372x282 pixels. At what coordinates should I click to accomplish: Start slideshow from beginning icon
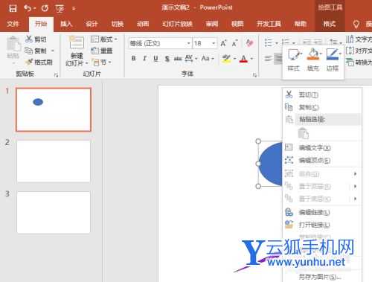click(x=60, y=9)
